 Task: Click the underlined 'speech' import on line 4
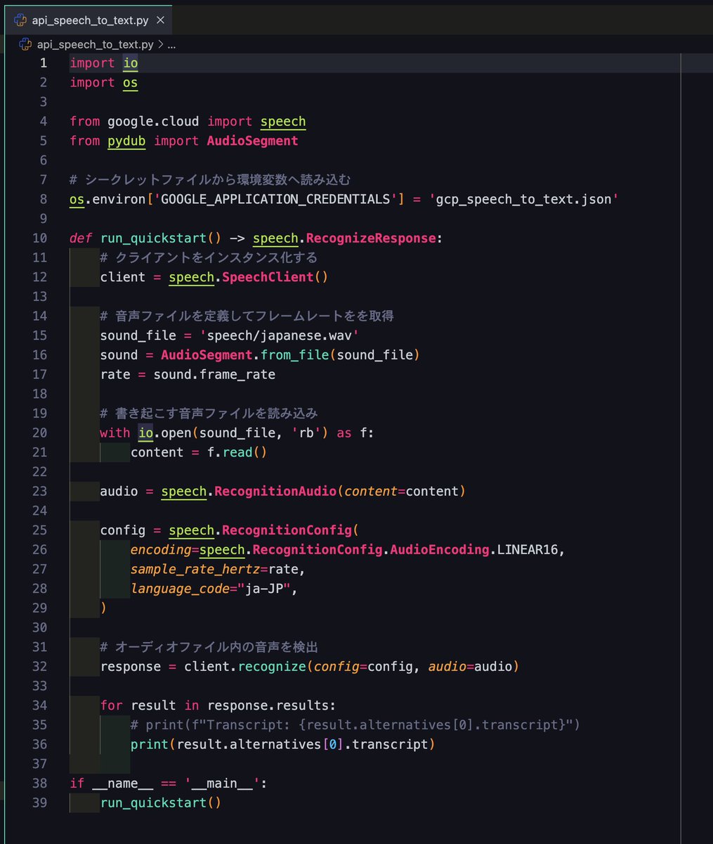click(282, 121)
